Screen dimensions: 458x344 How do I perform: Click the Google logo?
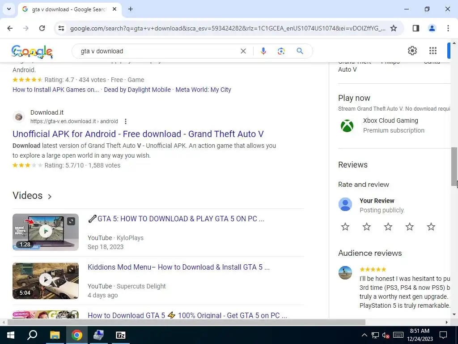(32, 52)
